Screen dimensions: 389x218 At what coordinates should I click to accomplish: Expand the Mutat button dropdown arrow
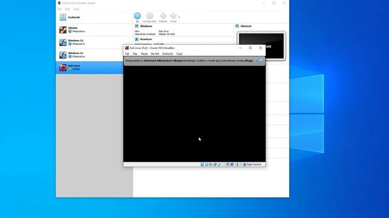pos(179,18)
